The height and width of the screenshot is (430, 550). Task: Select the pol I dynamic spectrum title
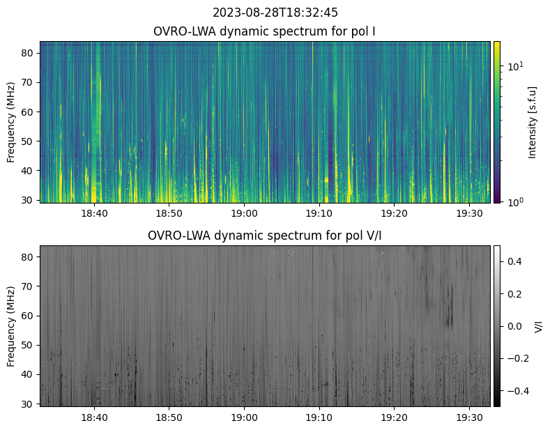(265, 31)
